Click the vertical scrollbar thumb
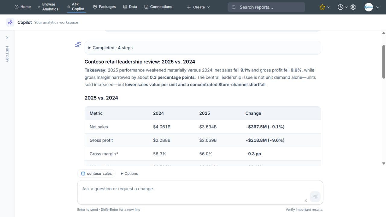The height and width of the screenshot is (217, 386). pyautogui.click(x=384, y=62)
